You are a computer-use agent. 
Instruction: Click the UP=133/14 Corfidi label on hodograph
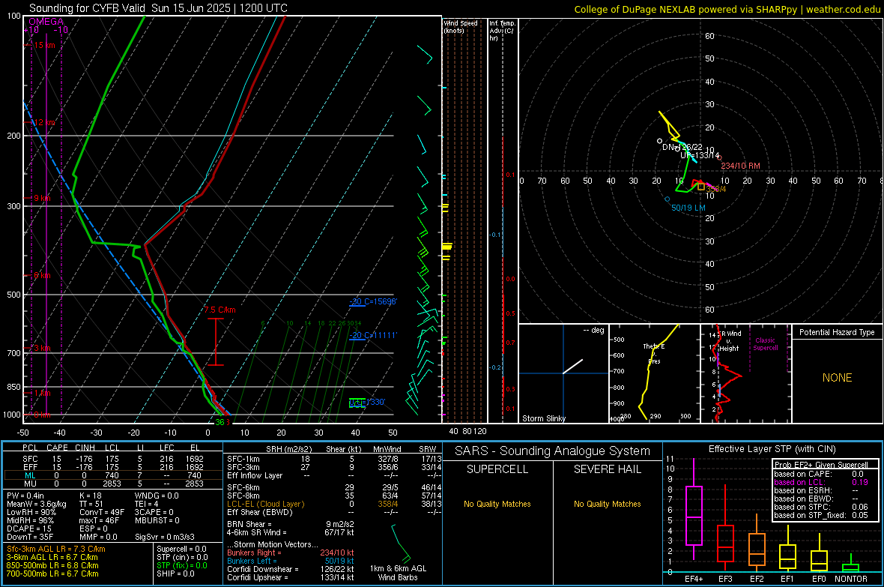(700, 155)
